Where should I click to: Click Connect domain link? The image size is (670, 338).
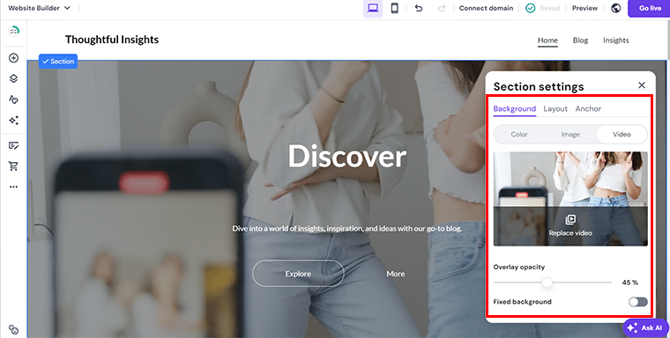tap(486, 8)
